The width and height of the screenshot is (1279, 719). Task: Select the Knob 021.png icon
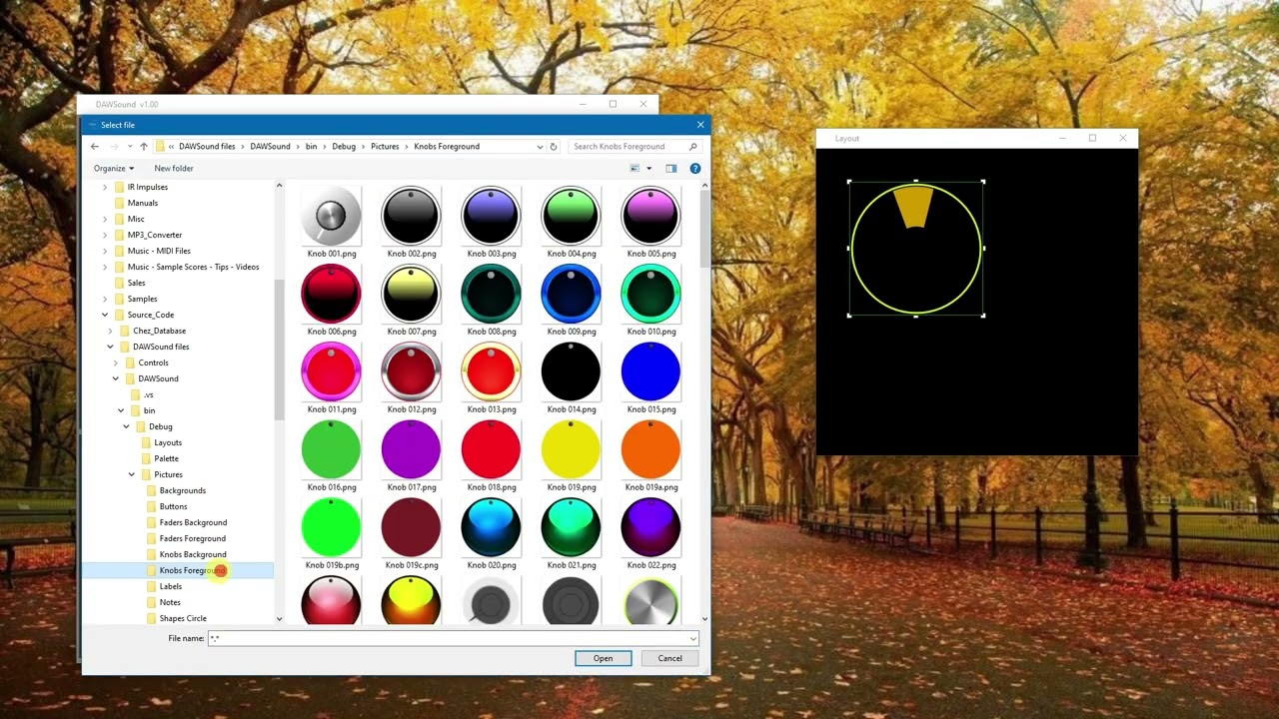coord(571,527)
